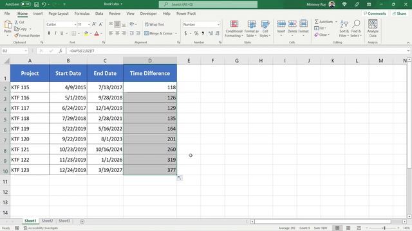
Task: Open the font name dropdown
Action: click(x=75, y=24)
